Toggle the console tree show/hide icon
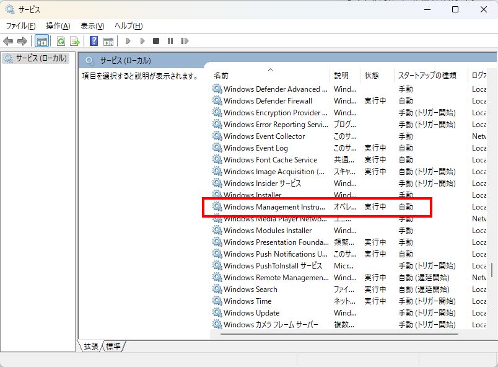The image size is (498, 367). click(x=42, y=41)
